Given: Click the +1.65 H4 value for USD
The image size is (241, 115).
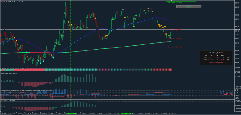Looking at the screenshot, I should click(x=211, y=59).
